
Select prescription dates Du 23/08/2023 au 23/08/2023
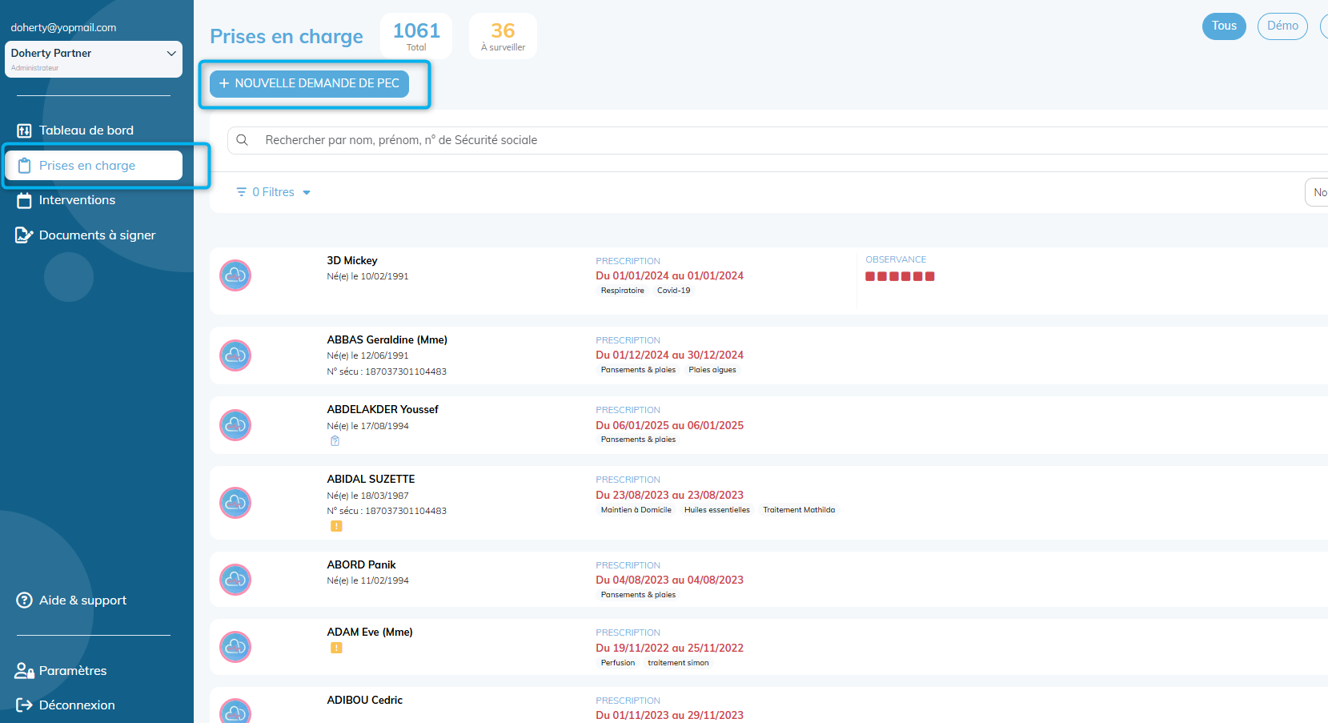click(669, 496)
